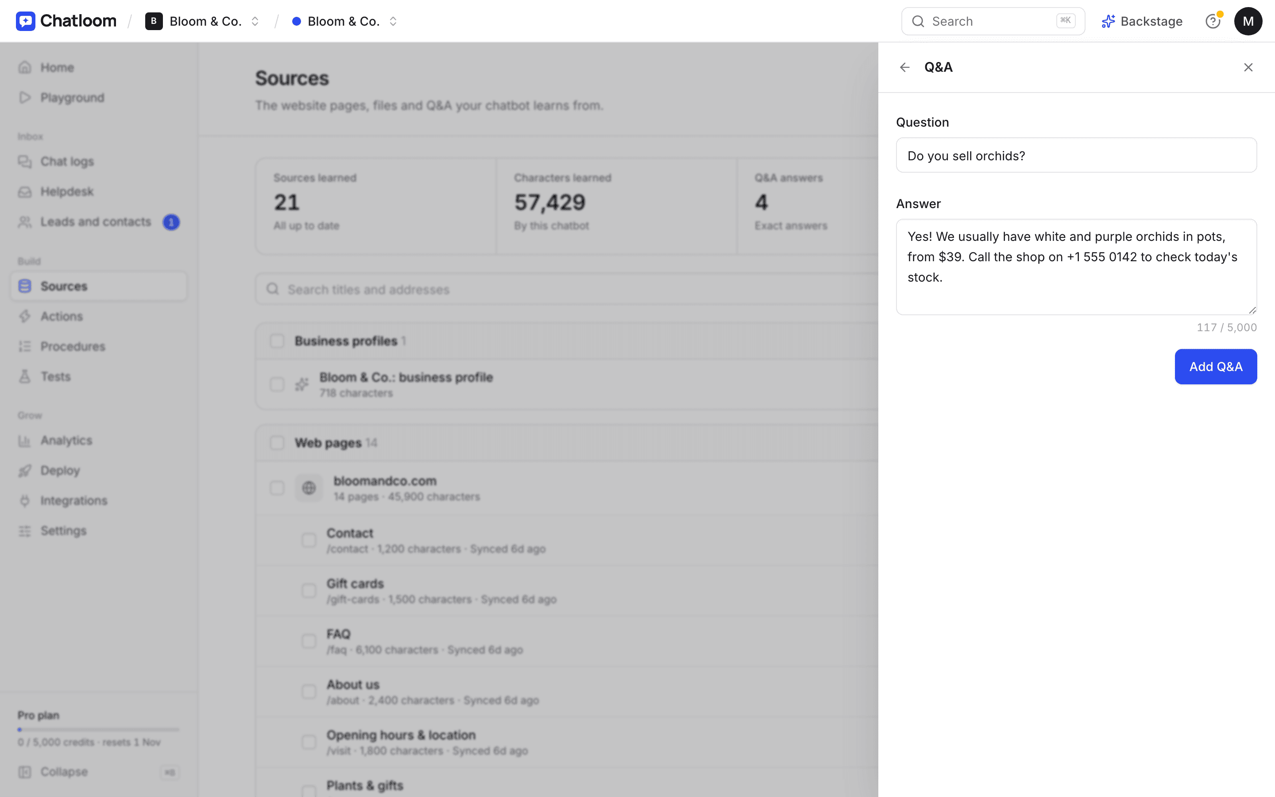Check the Contact page checkbox
1275x797 pixels.
(309, 540)
